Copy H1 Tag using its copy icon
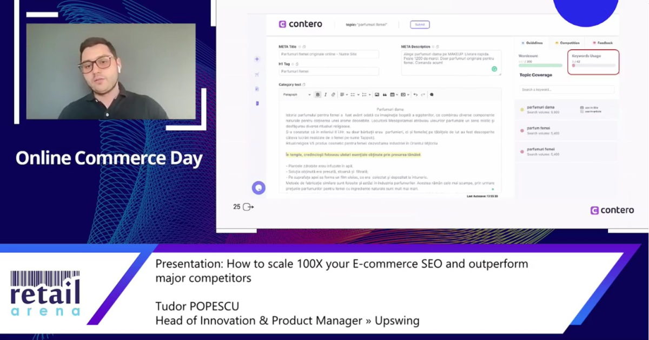 tap(297, 64)
